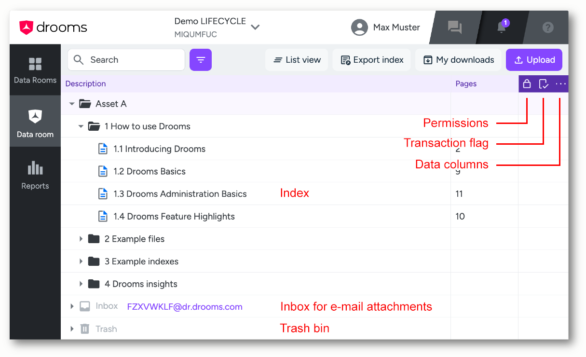Click the 2 Example files folder icon

94,239
